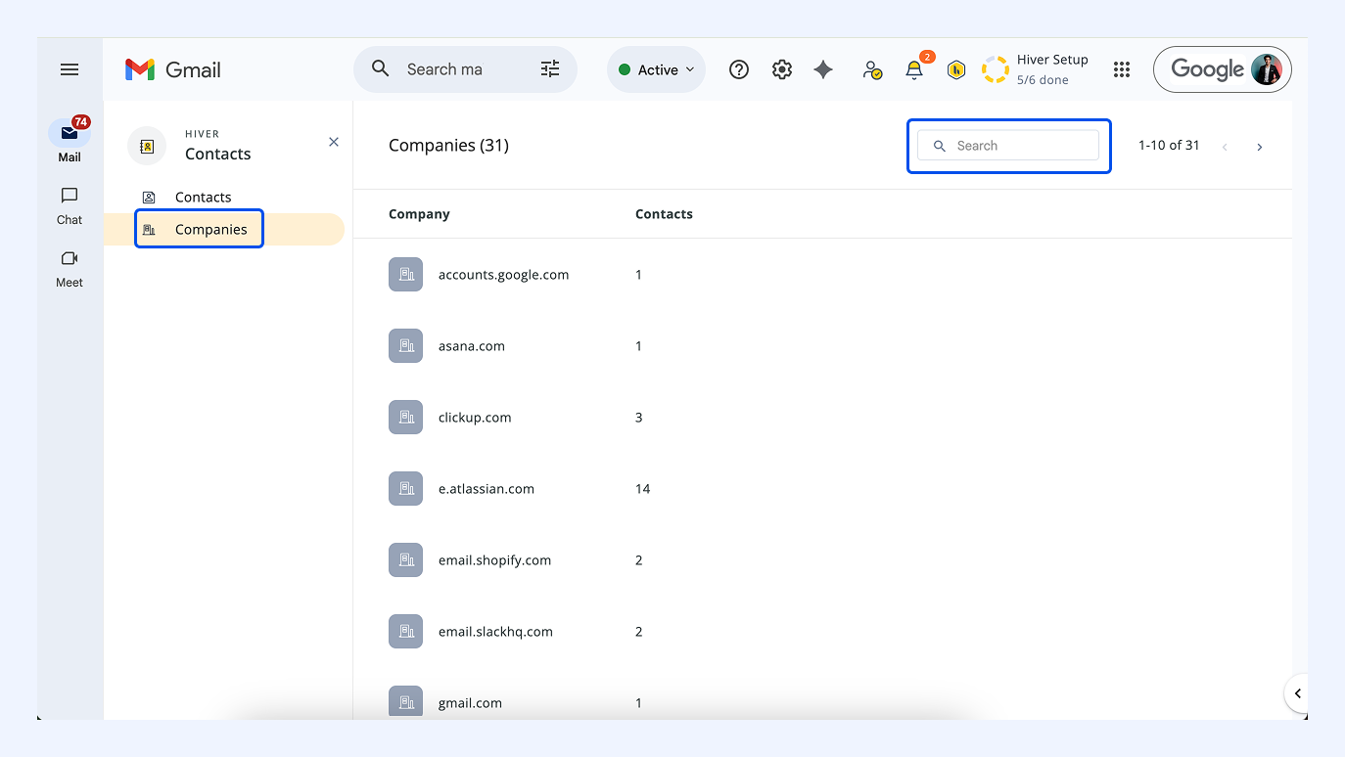The image size is (1345, 757).
Task: Click the Contacts column header
Action: coord(664,214)
